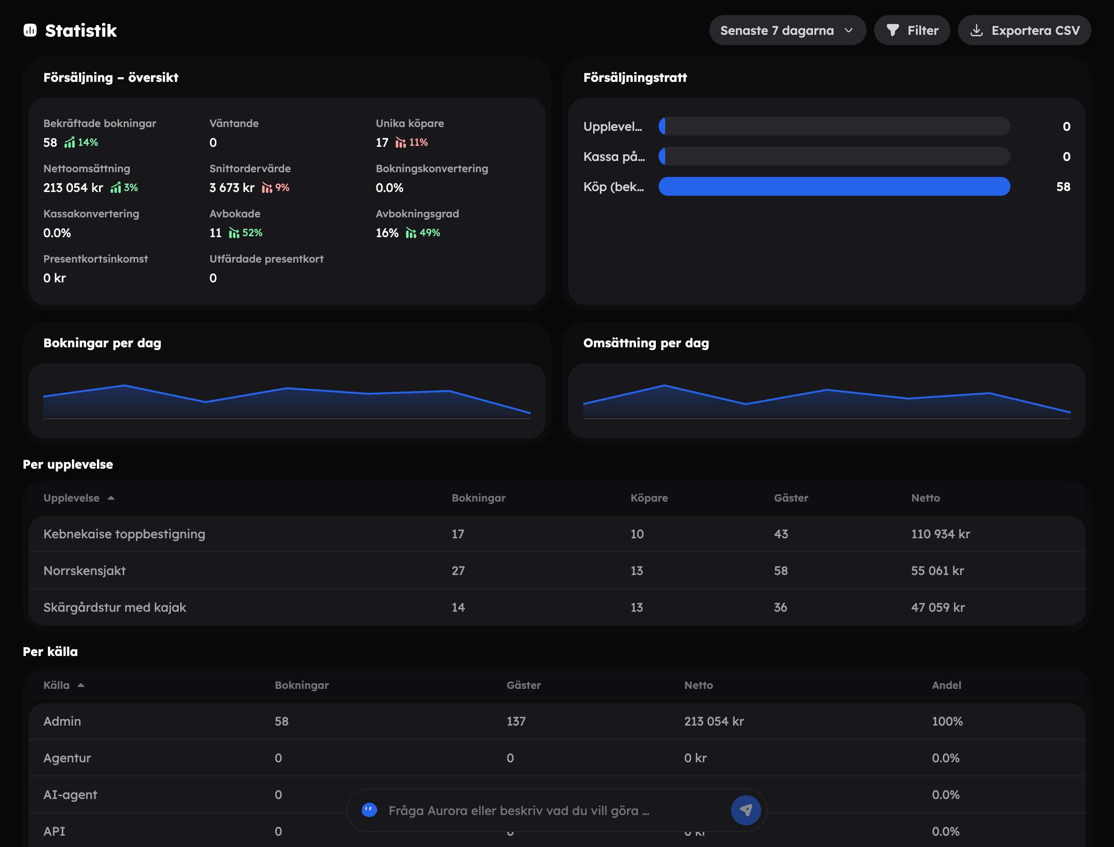Click the 55 061 kr Netto cell
The height and width of the screenshot is (847, 1114).
pyautogui.click(x=937, y=571)
